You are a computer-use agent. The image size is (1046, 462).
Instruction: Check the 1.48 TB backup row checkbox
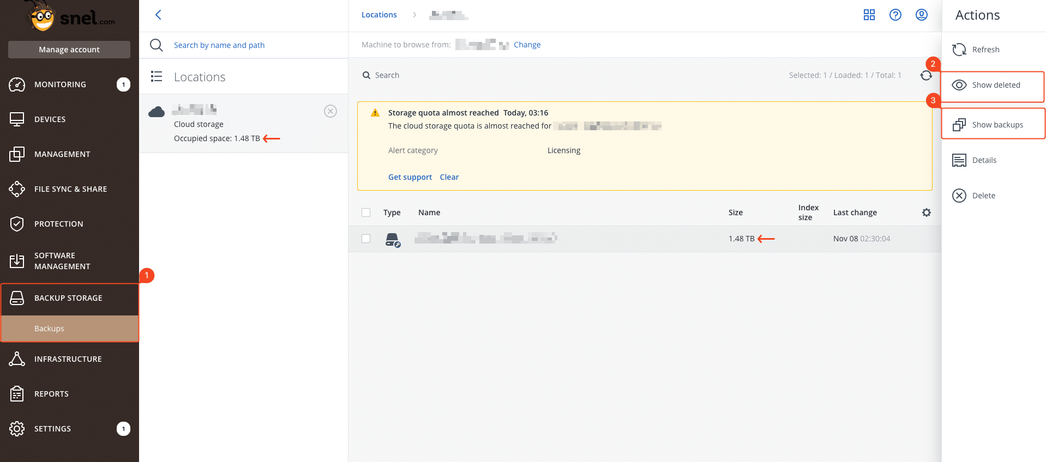366,239
